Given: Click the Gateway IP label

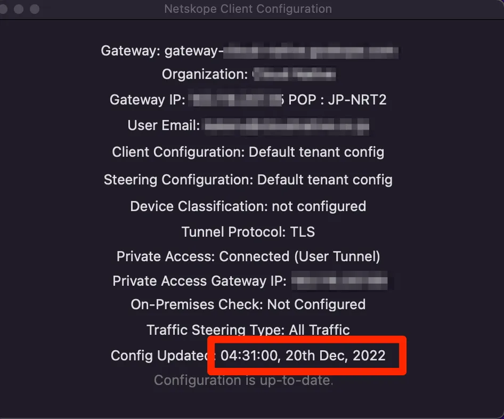Looking at the screenshot, I should 147,100.
